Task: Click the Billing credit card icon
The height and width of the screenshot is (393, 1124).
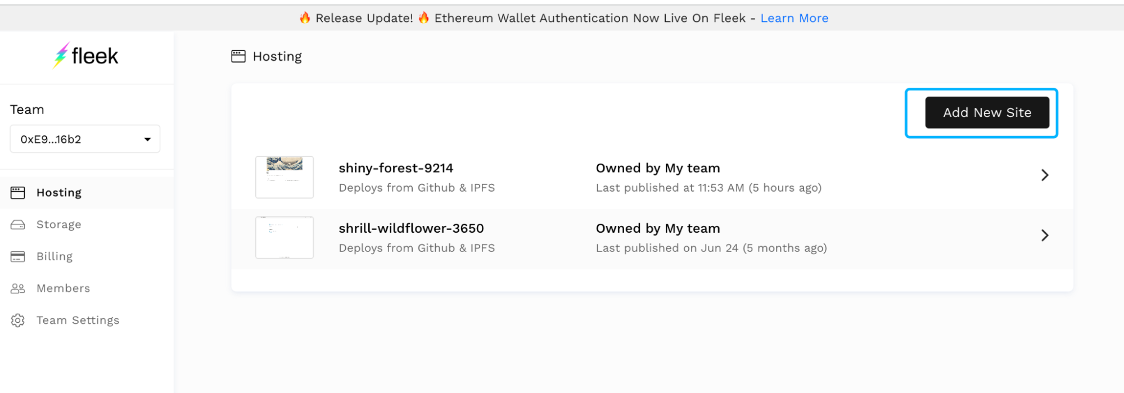Action: tap(18, 257)
